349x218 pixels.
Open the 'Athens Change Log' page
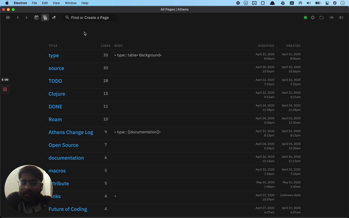coord(71,132)
